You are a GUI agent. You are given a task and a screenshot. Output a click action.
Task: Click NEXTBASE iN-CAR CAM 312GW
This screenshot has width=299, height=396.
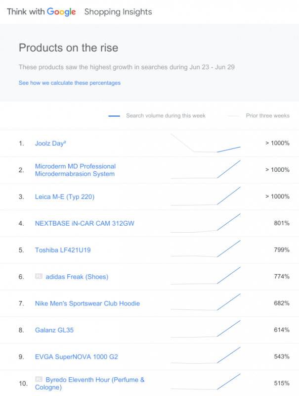click(x=85, y=224)
